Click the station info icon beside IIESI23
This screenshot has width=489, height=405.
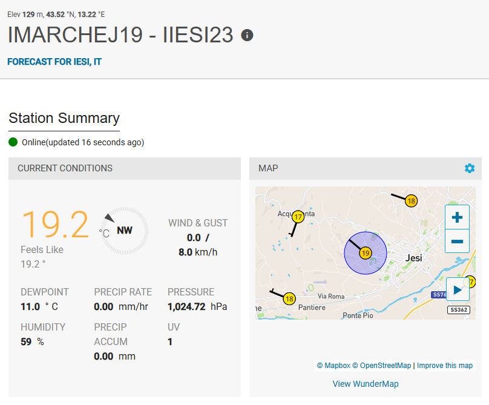(247, 35)
